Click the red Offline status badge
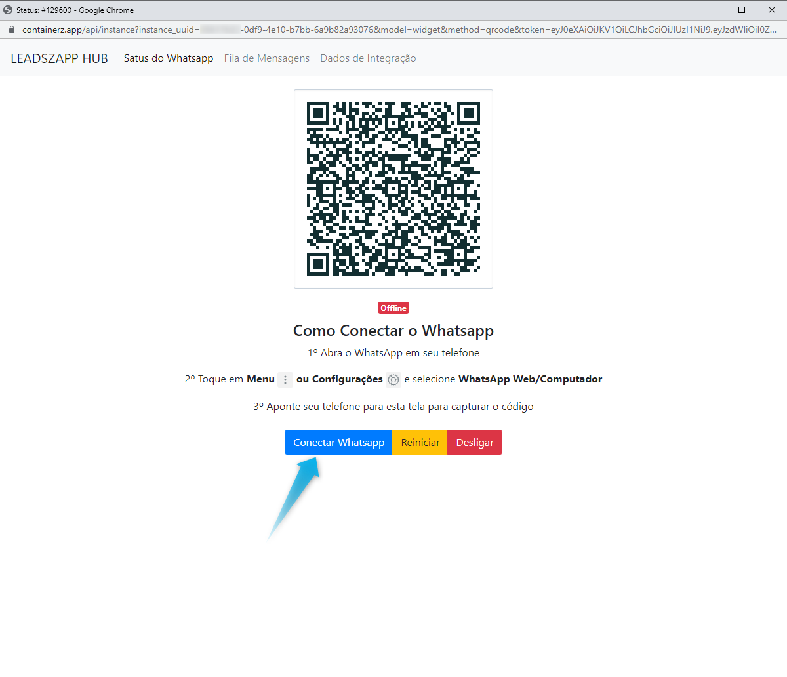The image size is (787, 677). (393, 308)
